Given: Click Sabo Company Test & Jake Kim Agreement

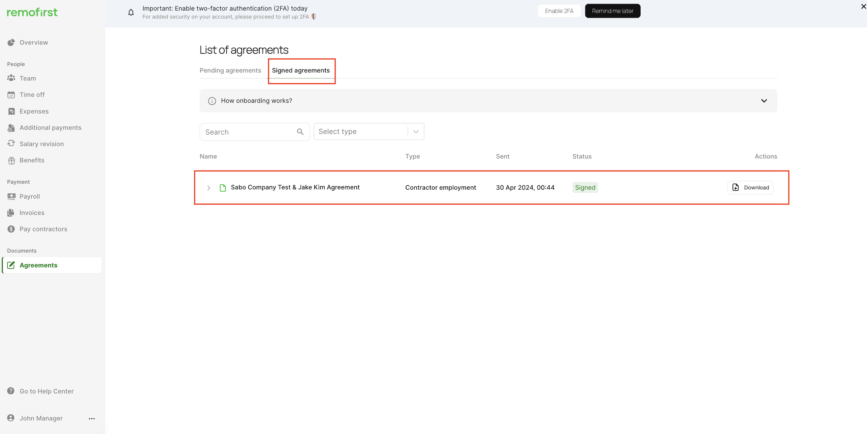Looking at the screenshot, I should 295,187.
